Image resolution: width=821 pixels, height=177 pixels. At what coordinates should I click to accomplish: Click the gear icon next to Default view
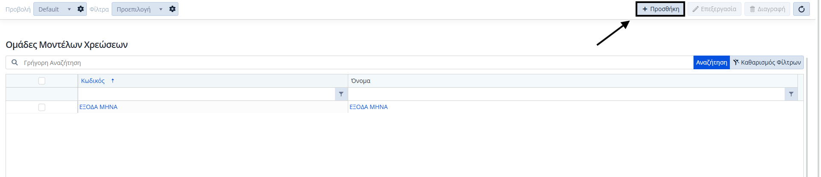pyautogui.click(x=80, y=9)
